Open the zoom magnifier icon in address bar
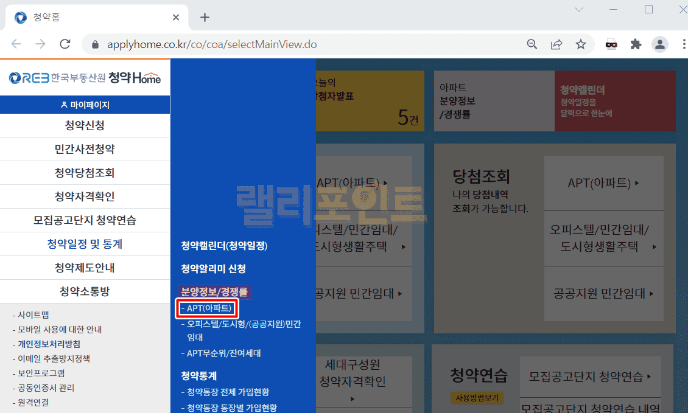688x413 pixels. pos(532,44)
